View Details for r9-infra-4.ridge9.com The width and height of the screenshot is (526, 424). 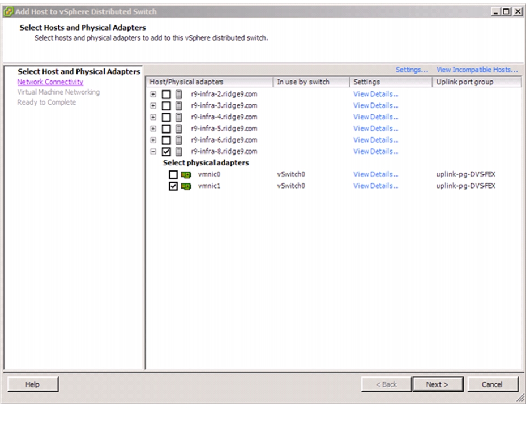376,117
